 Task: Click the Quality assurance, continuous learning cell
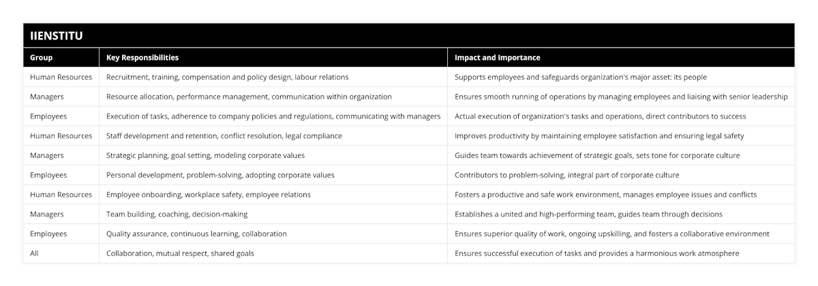coord(196,234)
